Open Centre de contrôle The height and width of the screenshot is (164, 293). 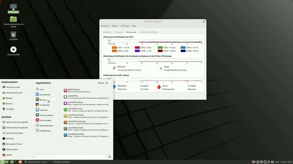[x=13, y=133]
